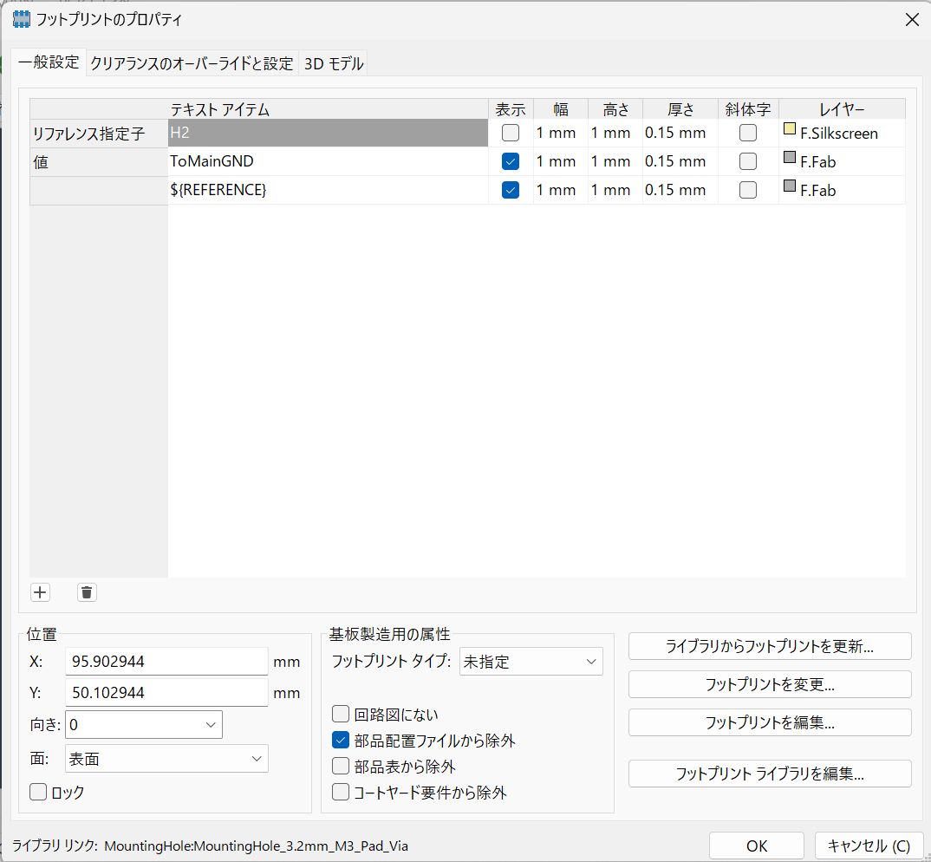Select the H2 text item cell
931x862 pixels.
328,133
